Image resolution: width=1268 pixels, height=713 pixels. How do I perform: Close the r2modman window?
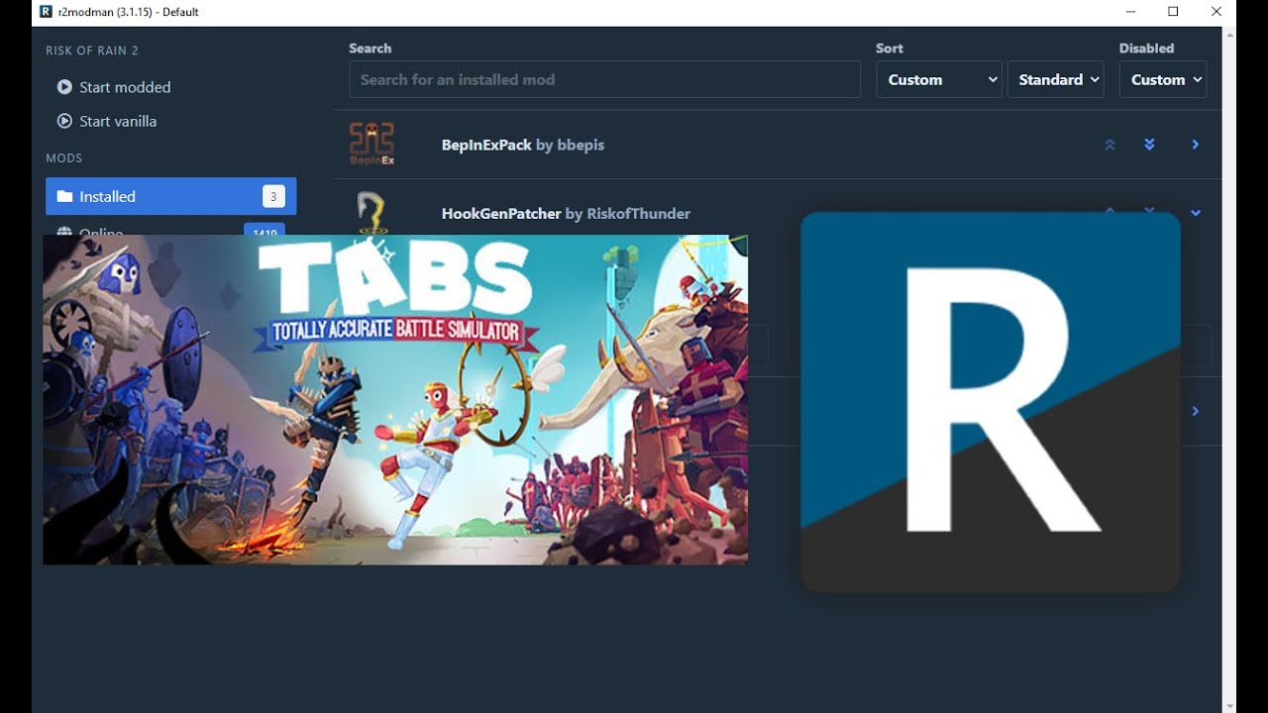[1216, 12]
